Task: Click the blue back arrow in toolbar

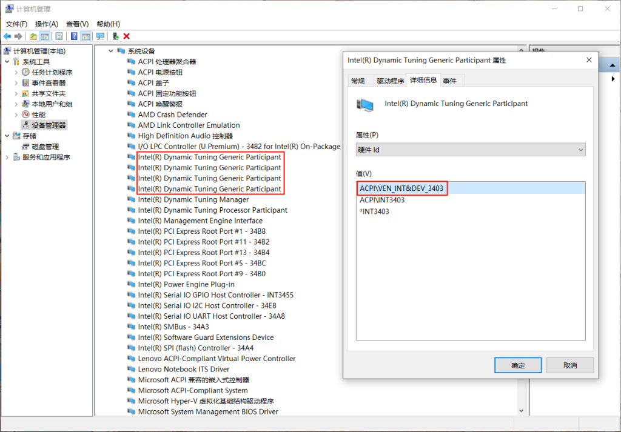Action: click(x=7, y=36)
